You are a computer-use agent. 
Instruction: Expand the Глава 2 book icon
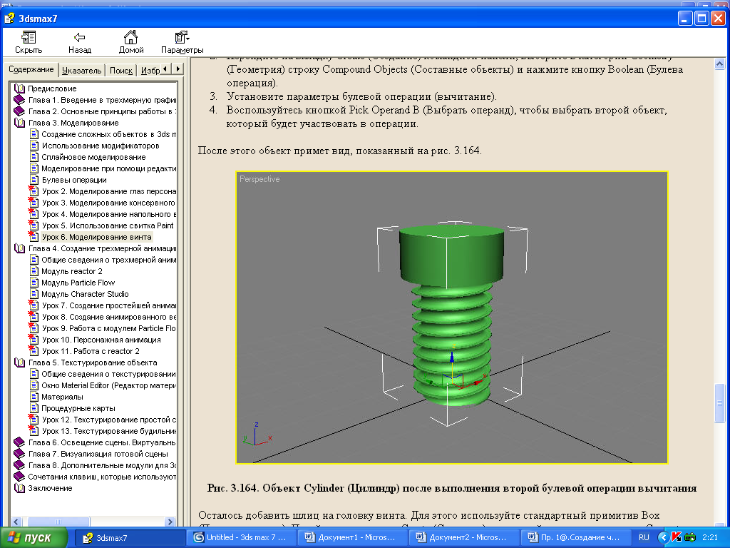[x=19, y=111]
